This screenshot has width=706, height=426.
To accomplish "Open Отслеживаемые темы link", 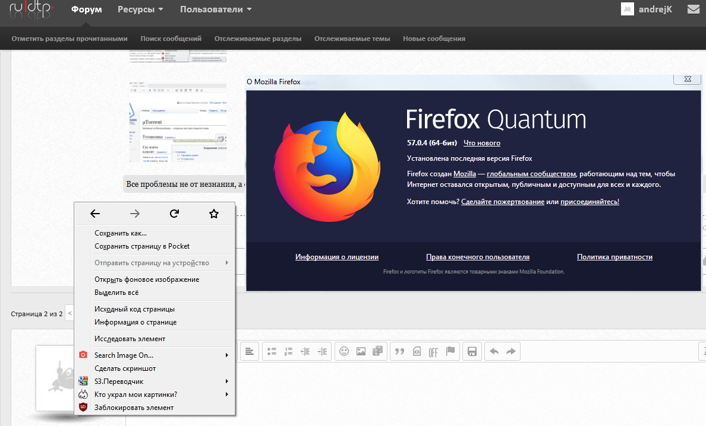I will click(x=352, y=39).
